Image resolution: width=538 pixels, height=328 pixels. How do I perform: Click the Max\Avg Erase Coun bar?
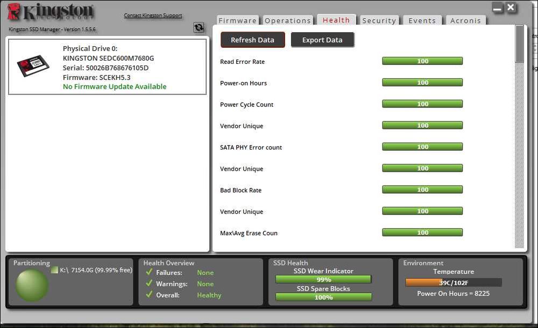422,232
